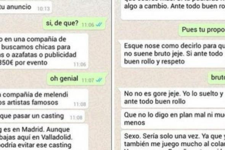Viewport: 225px width, 150px height.
Task: Click the 'algo a cambio' message bubble
Action: [173, 10]
